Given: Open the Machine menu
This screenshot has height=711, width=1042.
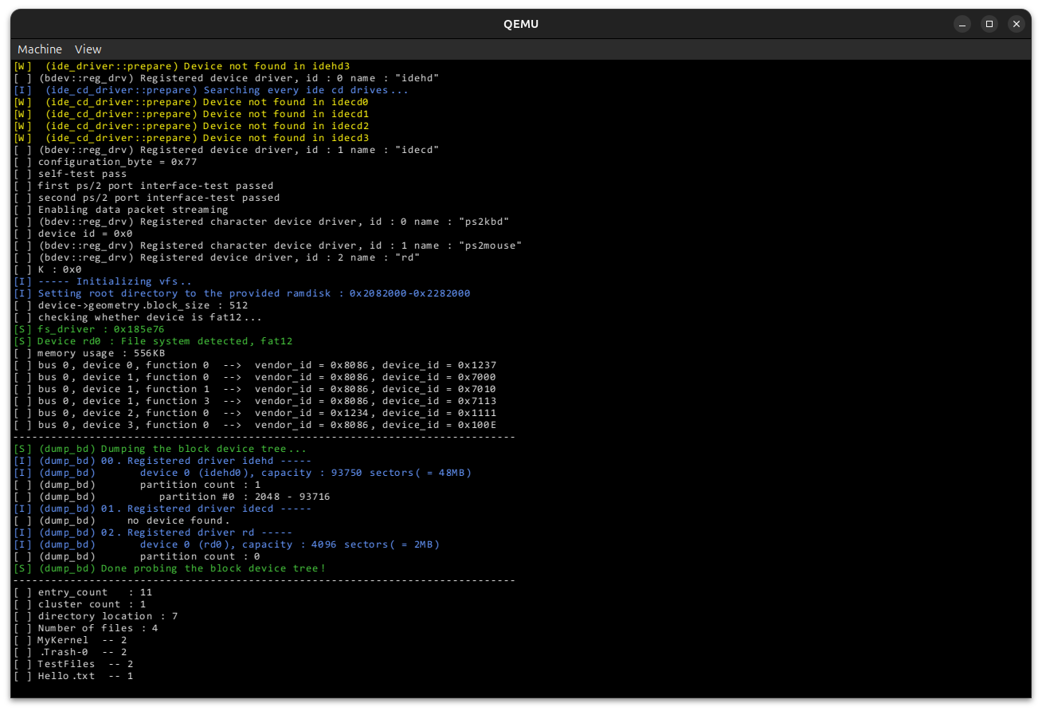Looking at the screenshot, I should (x=40, y=49).
